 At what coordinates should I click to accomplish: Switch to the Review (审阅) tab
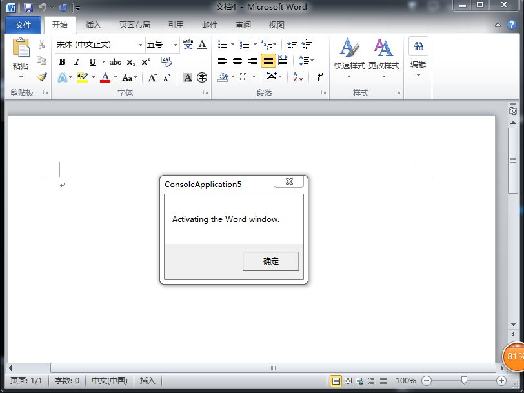243,25
